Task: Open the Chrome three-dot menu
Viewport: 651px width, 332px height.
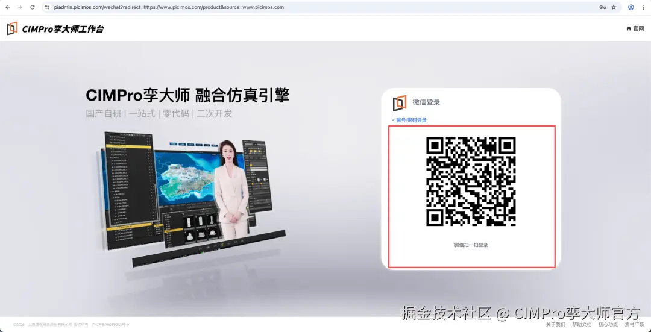Action: [x=643, y=7]
